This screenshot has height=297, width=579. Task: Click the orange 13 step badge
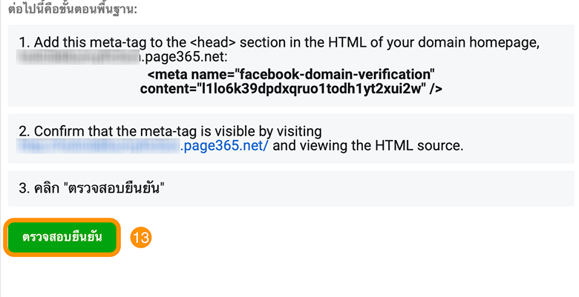(x=141, y=237)
